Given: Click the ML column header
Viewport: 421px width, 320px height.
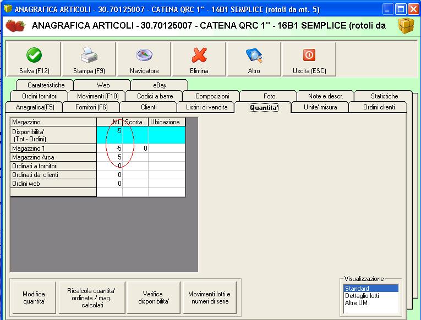Looking at the screenshot, I should tap(110, 122).
